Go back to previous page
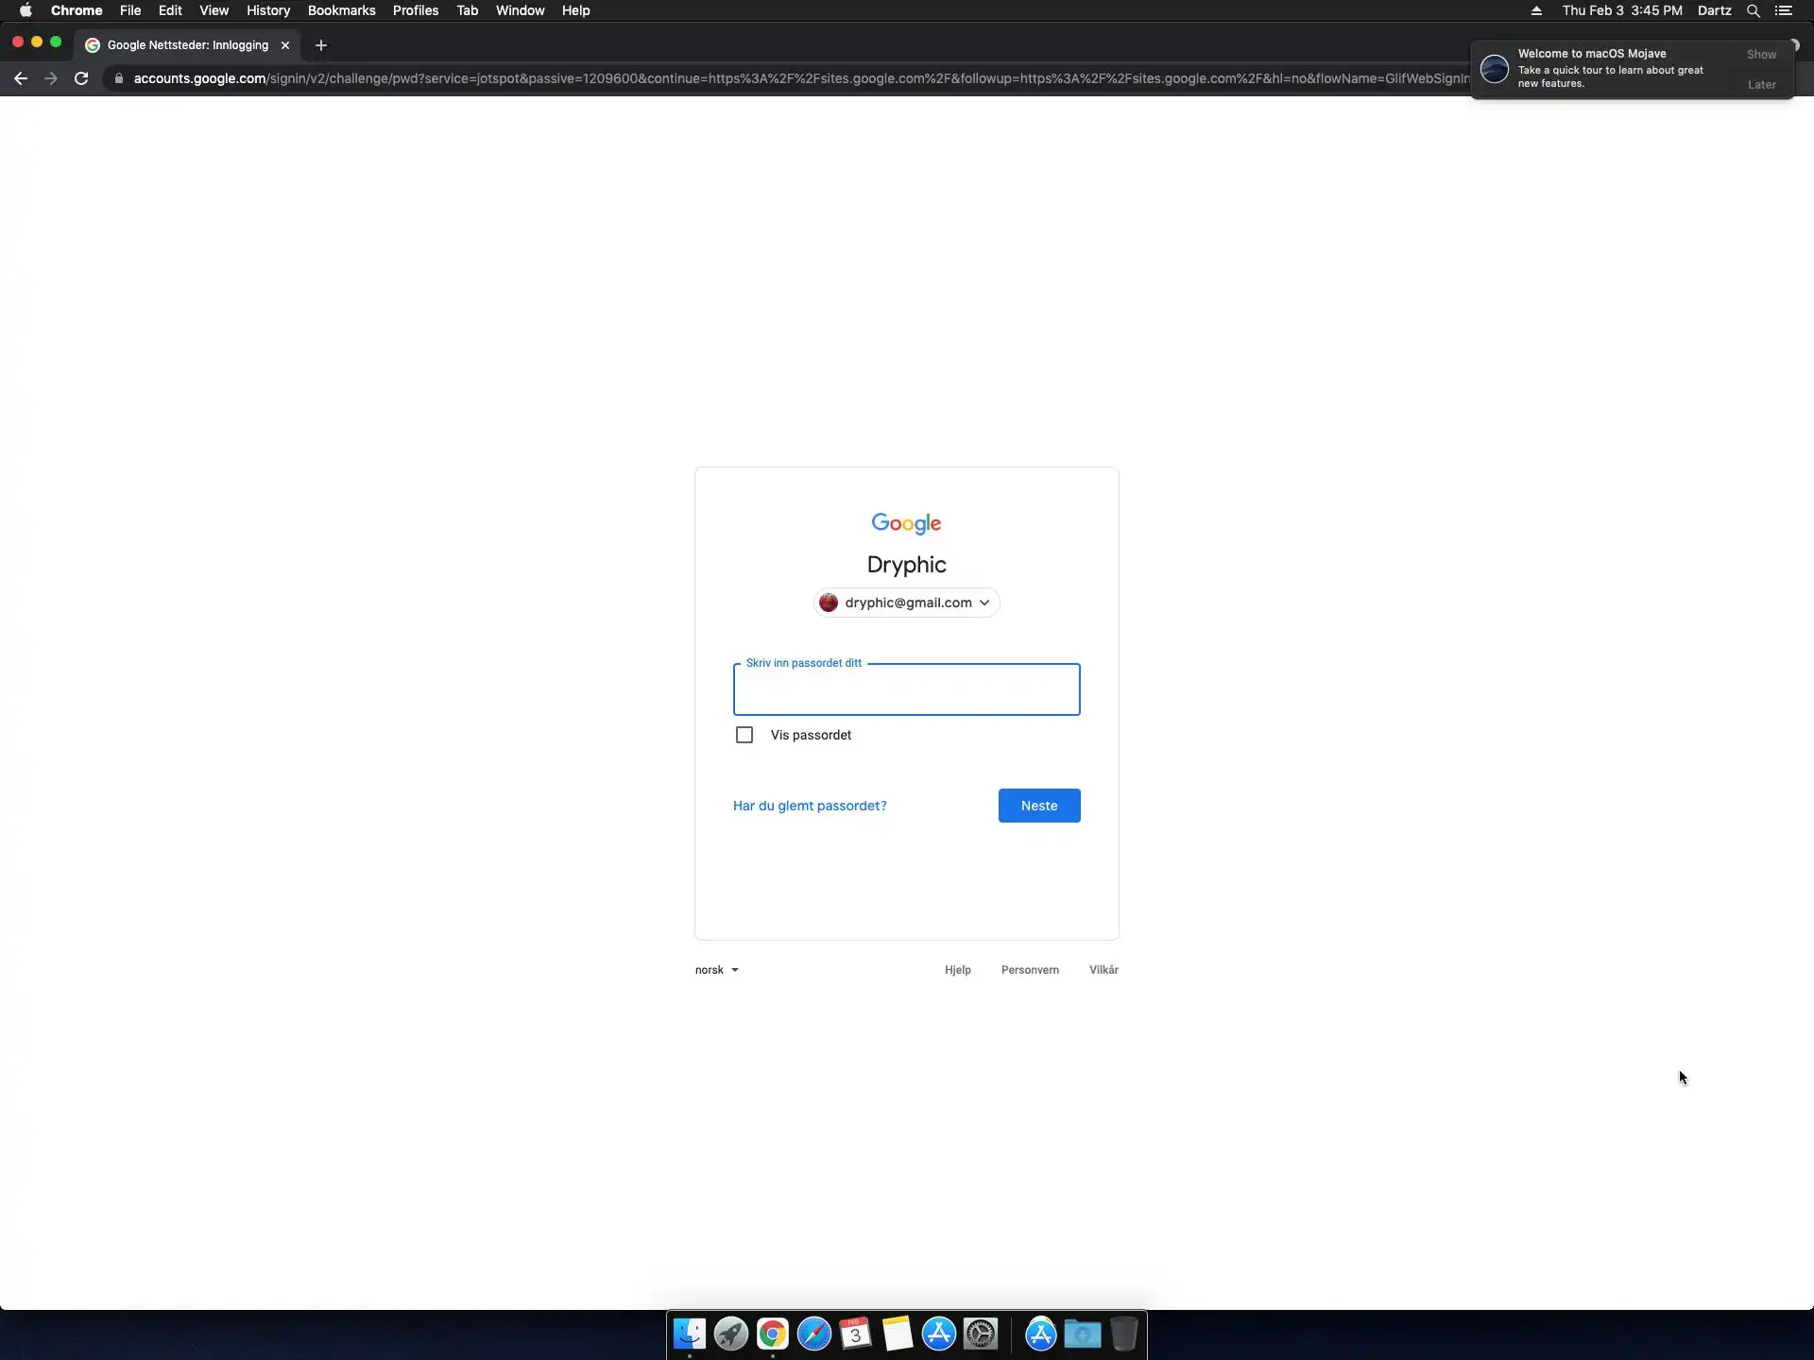The height and width of the screenshot is (1360, 1814). pos(21,78)
